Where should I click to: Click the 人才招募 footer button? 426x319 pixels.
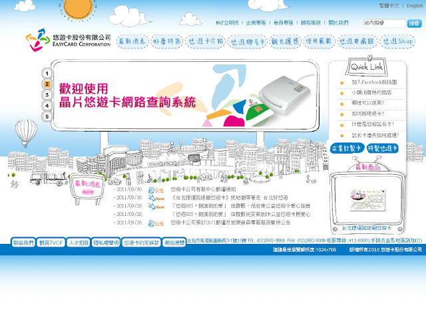[79, 243]
